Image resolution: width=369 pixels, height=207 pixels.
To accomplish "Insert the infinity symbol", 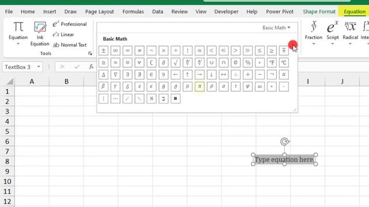I will pyautogui.click(x=115, y=51).
